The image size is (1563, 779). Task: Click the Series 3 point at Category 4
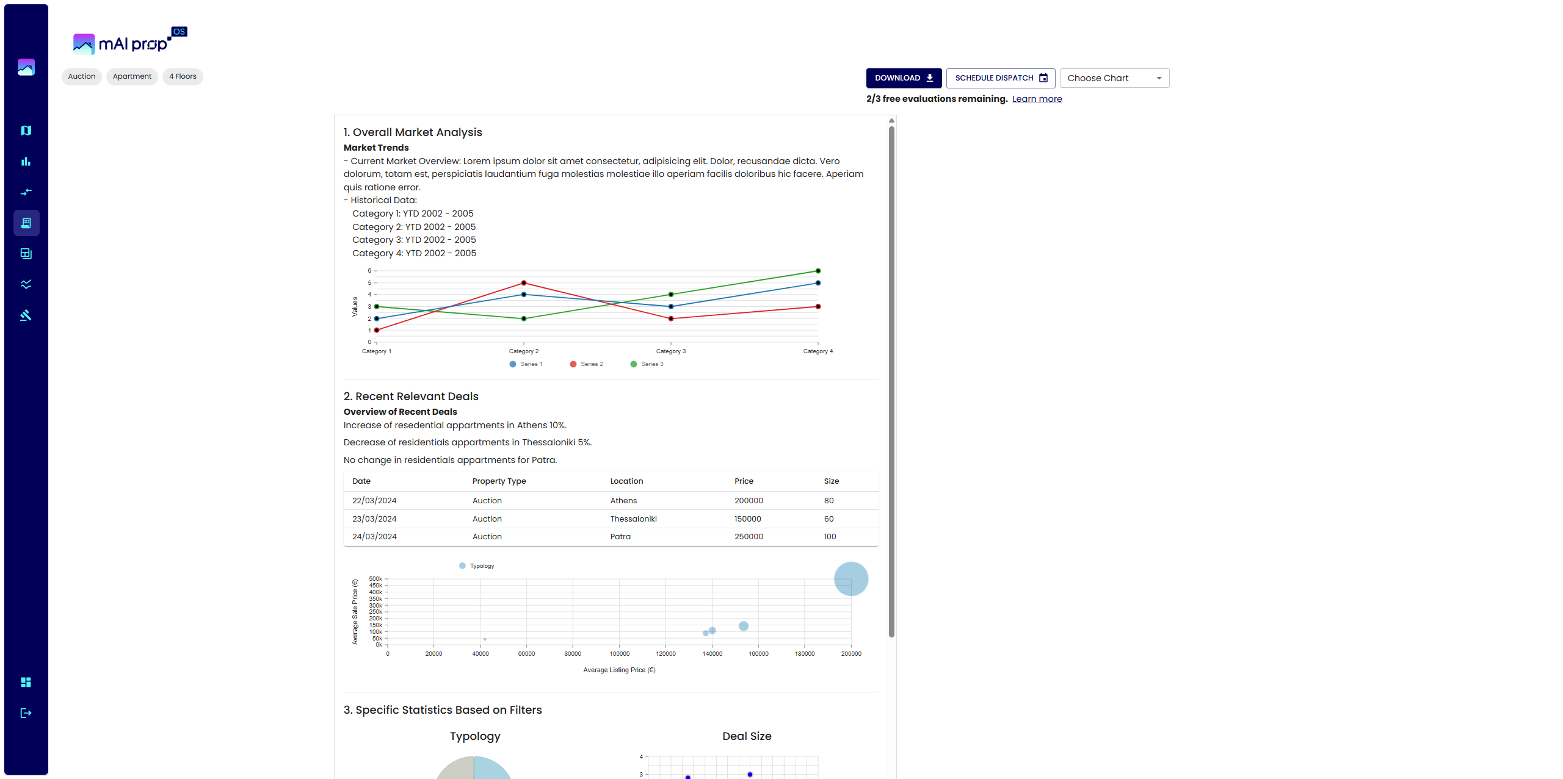(x=818, y=271)
